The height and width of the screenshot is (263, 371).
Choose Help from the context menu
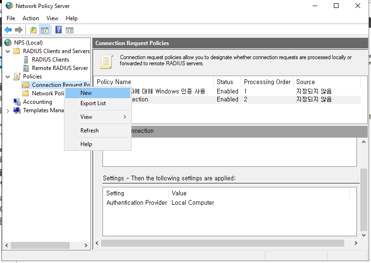pyautogui.click(x=98, y=144)
